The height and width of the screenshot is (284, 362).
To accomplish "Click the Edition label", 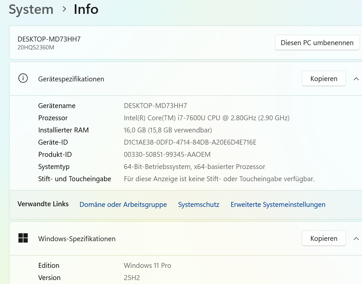I will coord(49,266).
